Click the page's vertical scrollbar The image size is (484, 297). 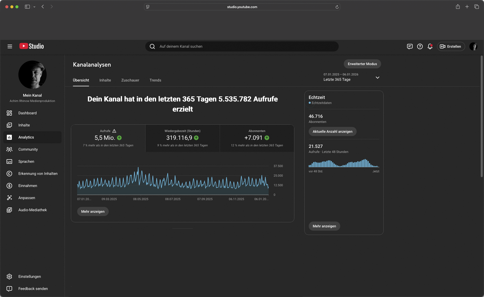tap(481, 116)
